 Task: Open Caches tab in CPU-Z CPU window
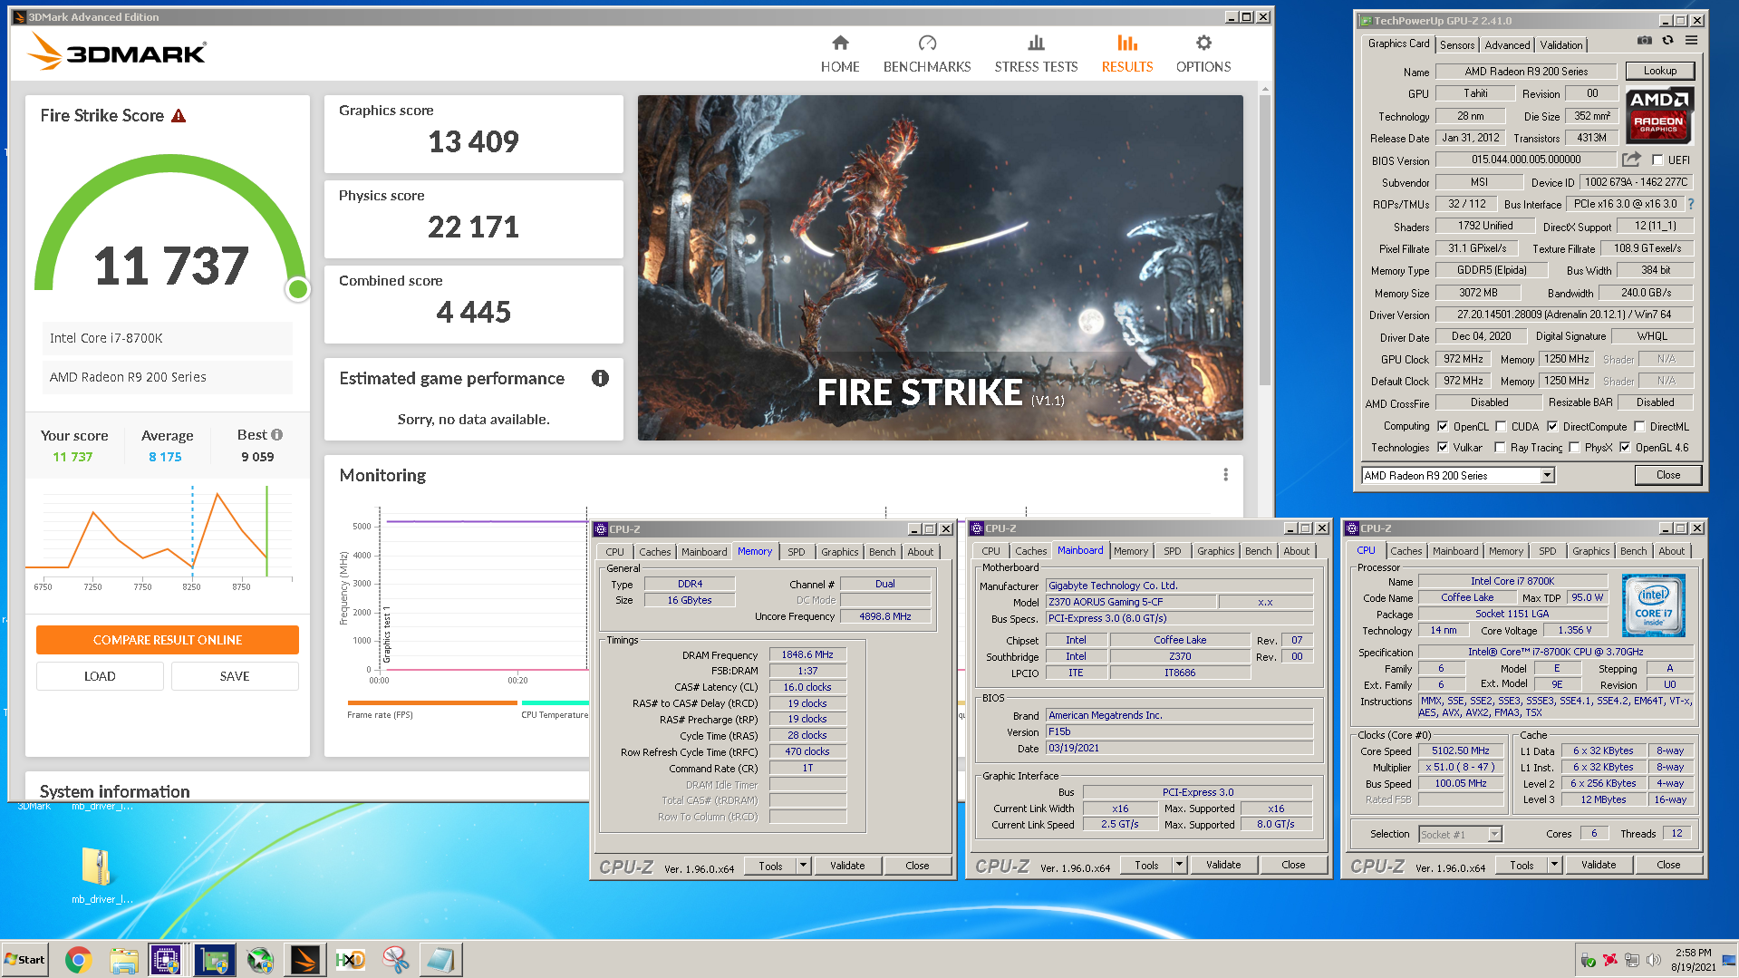pyautogui.click(x=1406, y=551)
